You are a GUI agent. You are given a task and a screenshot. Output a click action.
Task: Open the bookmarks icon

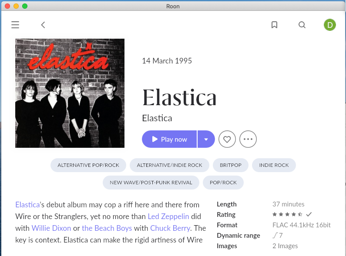pos(274,25)
